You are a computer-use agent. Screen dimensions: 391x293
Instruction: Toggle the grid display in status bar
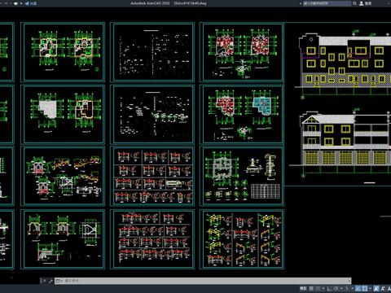311,288
